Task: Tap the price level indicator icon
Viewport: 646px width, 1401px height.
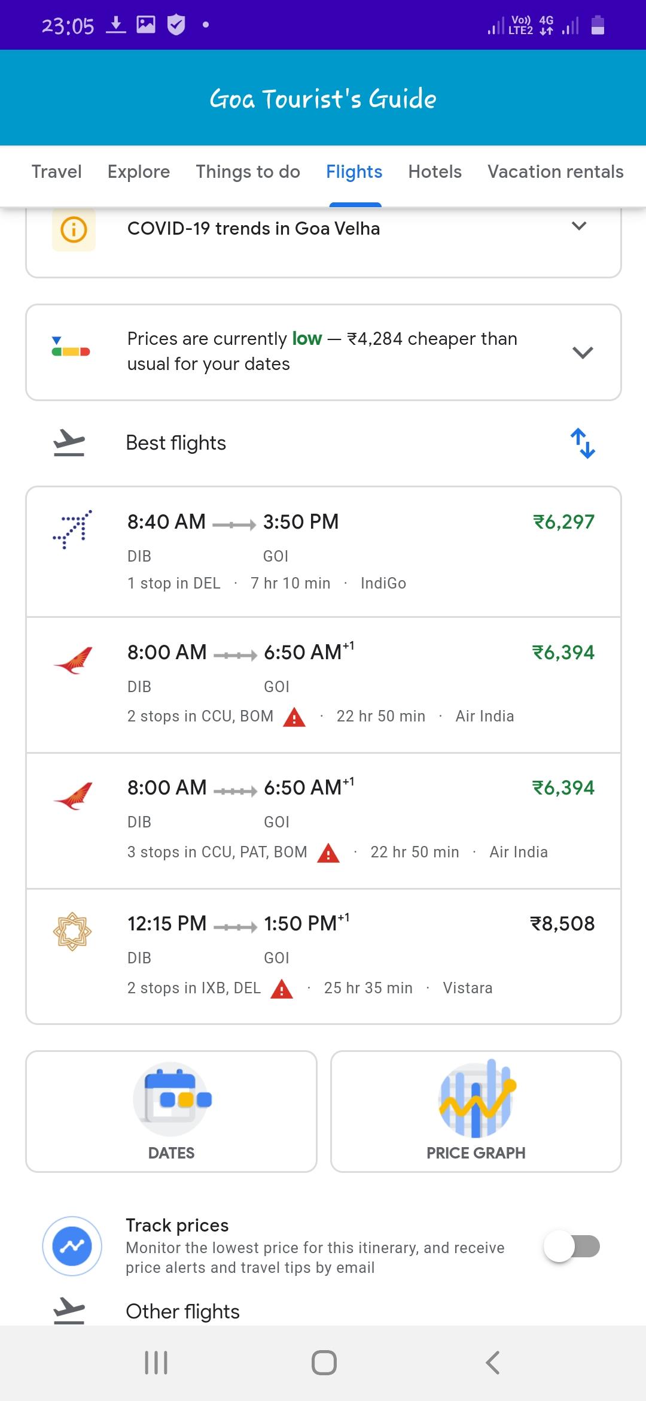Action: [x=71, y=347]
